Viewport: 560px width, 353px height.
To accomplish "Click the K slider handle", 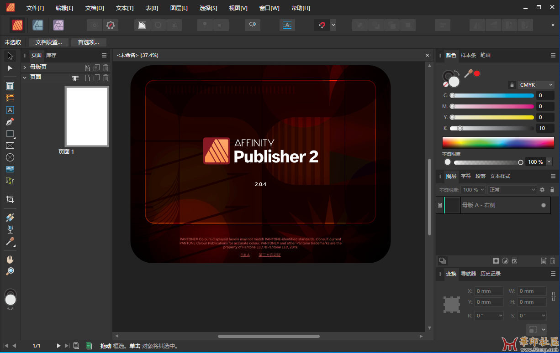I will (x=460, y=128).
